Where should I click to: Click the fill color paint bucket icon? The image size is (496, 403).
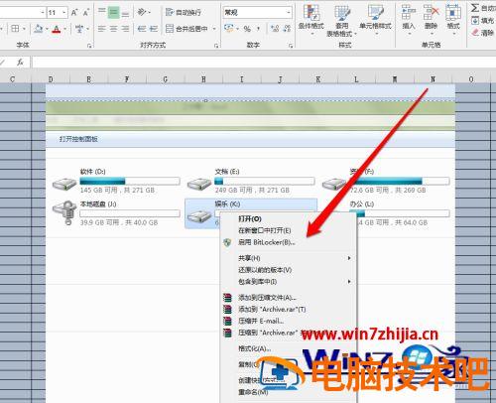[39, 29]
